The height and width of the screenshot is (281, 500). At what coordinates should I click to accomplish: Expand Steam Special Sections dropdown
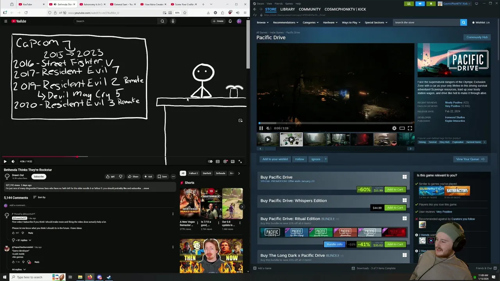pos(376,23)
